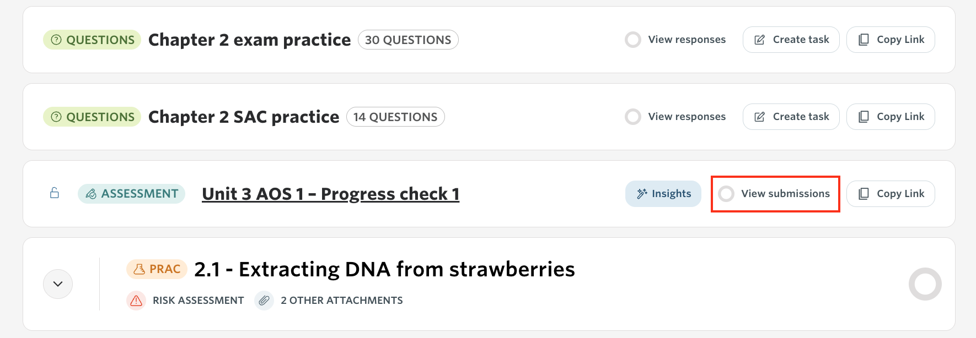Toggle status circle for Chapter 2 exam practice responses
Viewport: 976px width, 338px height.
click(x=633, y=40)
